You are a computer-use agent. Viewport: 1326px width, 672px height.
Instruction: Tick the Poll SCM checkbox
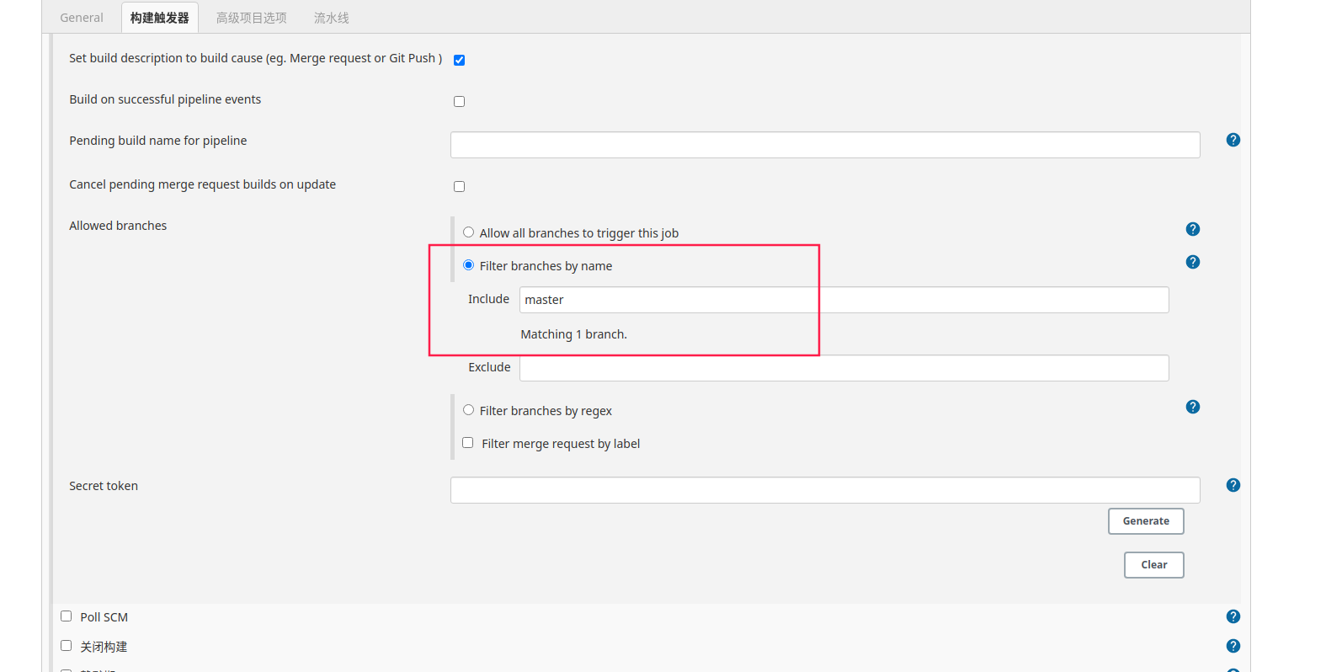[67, 616]
